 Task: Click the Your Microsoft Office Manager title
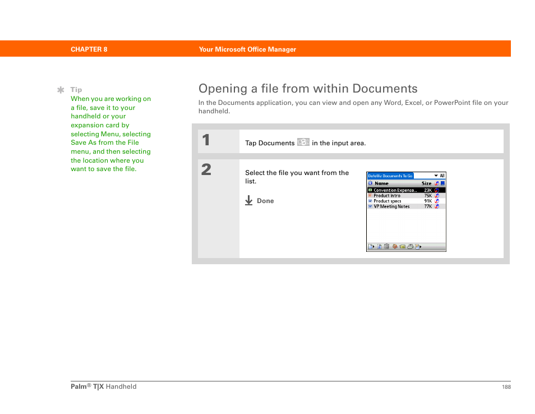247,49
